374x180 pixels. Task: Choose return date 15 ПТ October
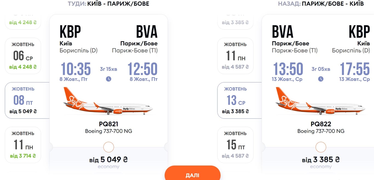[235, 145]
